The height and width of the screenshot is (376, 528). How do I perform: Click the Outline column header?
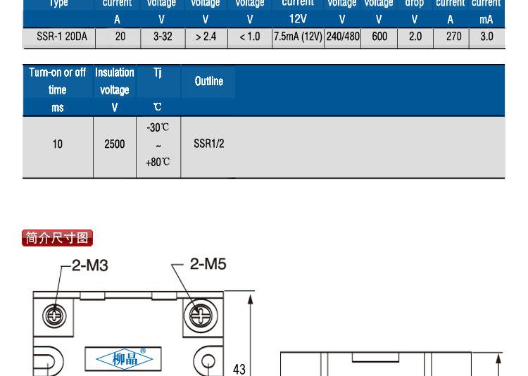tap(208, 81)
